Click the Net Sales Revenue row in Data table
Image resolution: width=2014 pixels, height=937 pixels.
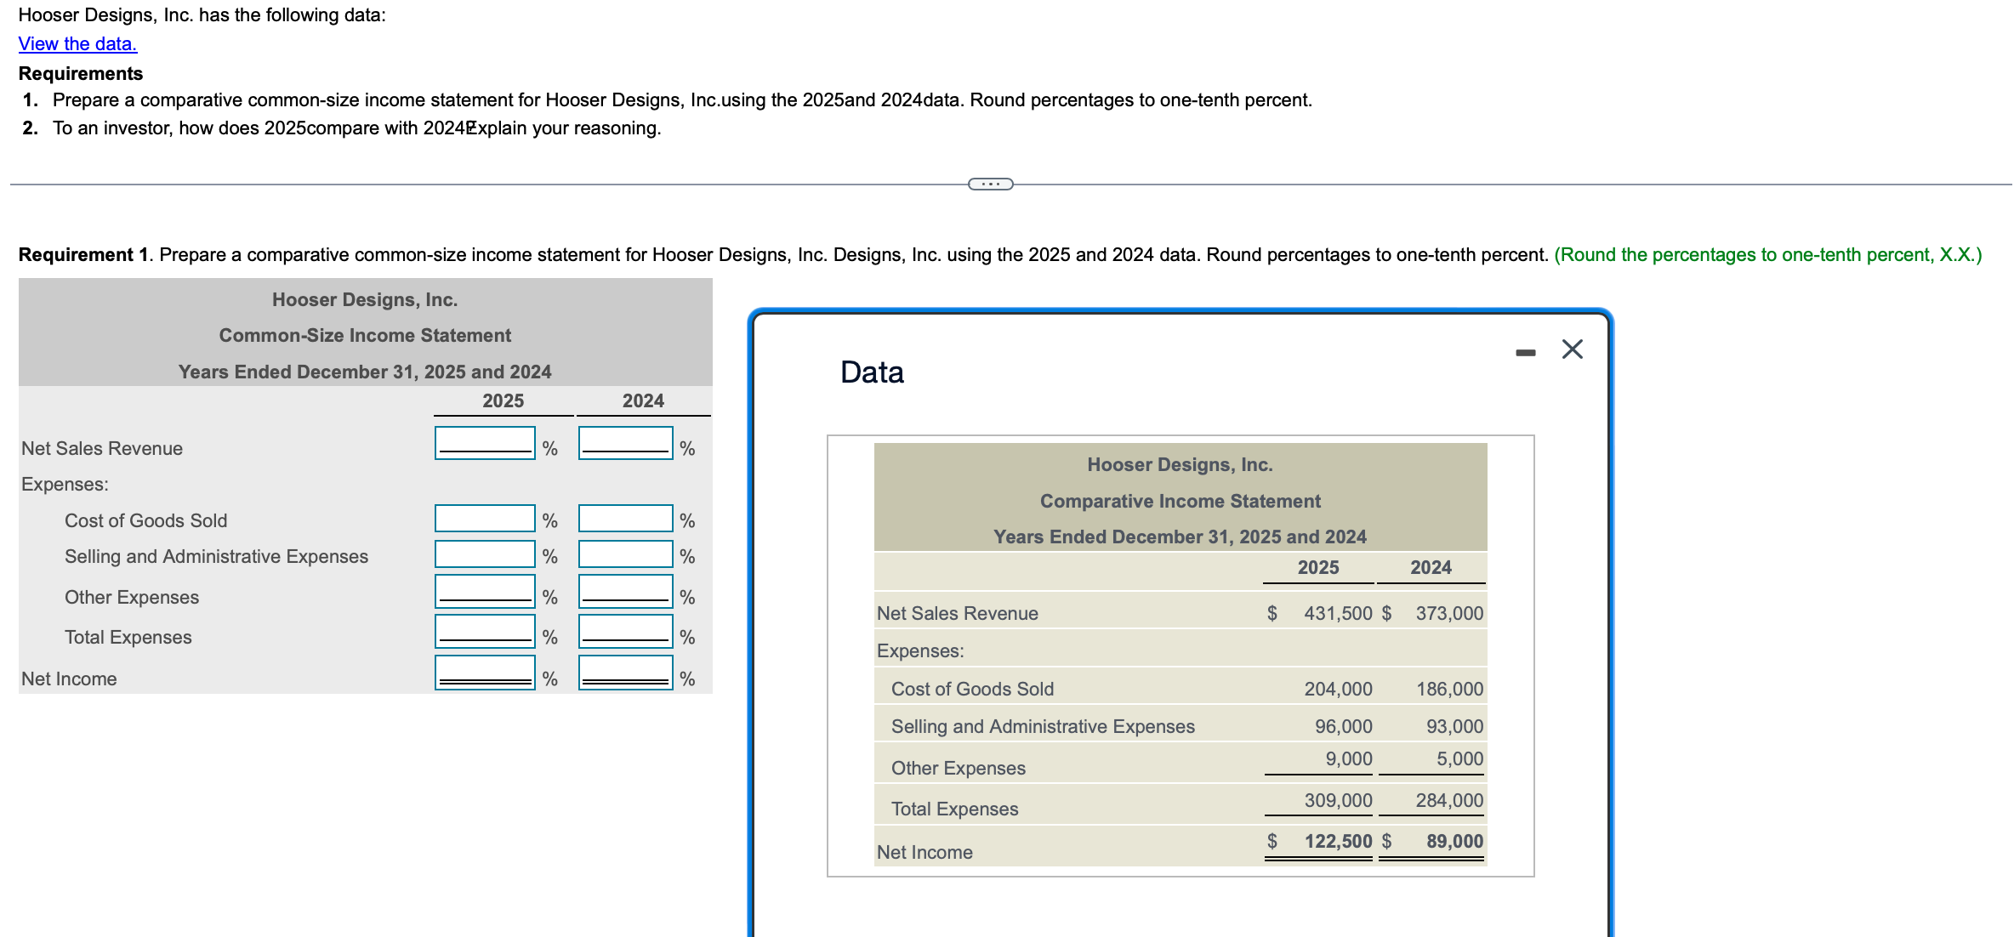pos(956,612)
